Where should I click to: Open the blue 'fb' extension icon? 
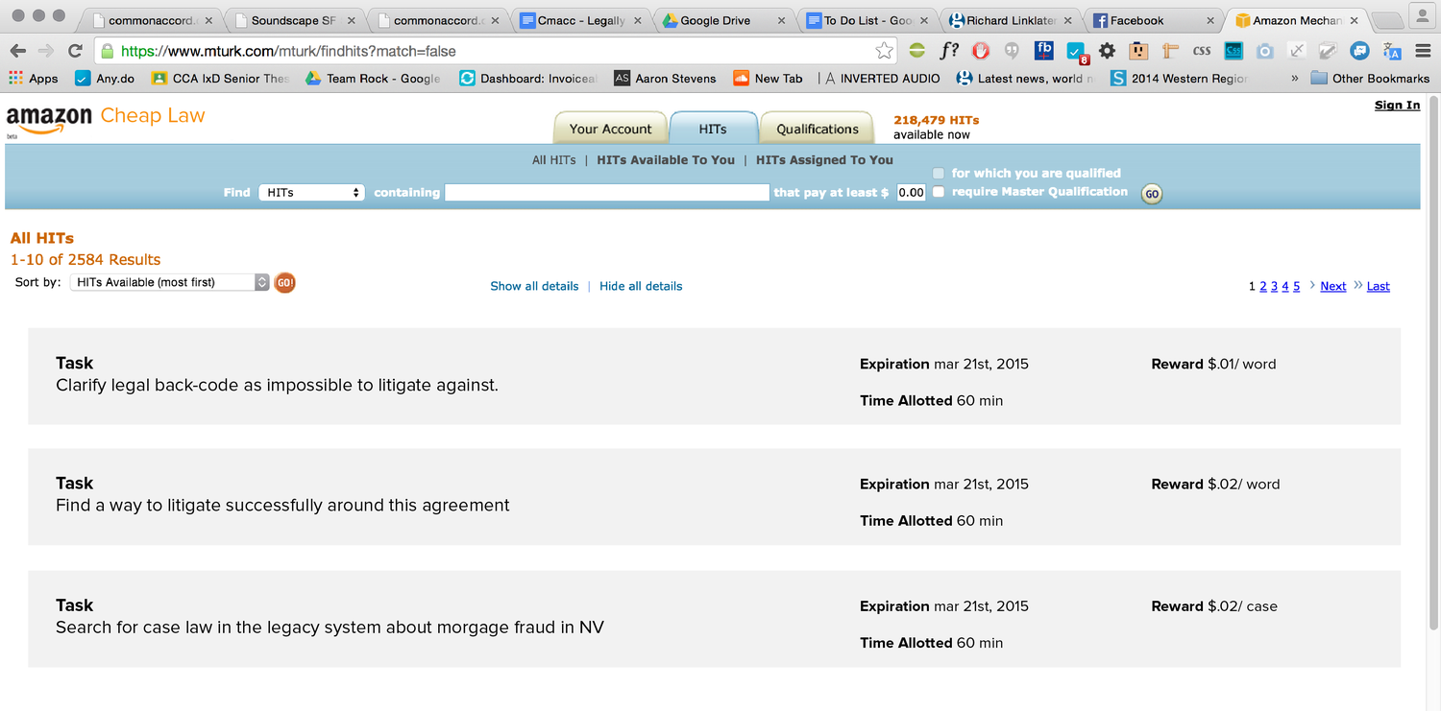coord(1044,50)
